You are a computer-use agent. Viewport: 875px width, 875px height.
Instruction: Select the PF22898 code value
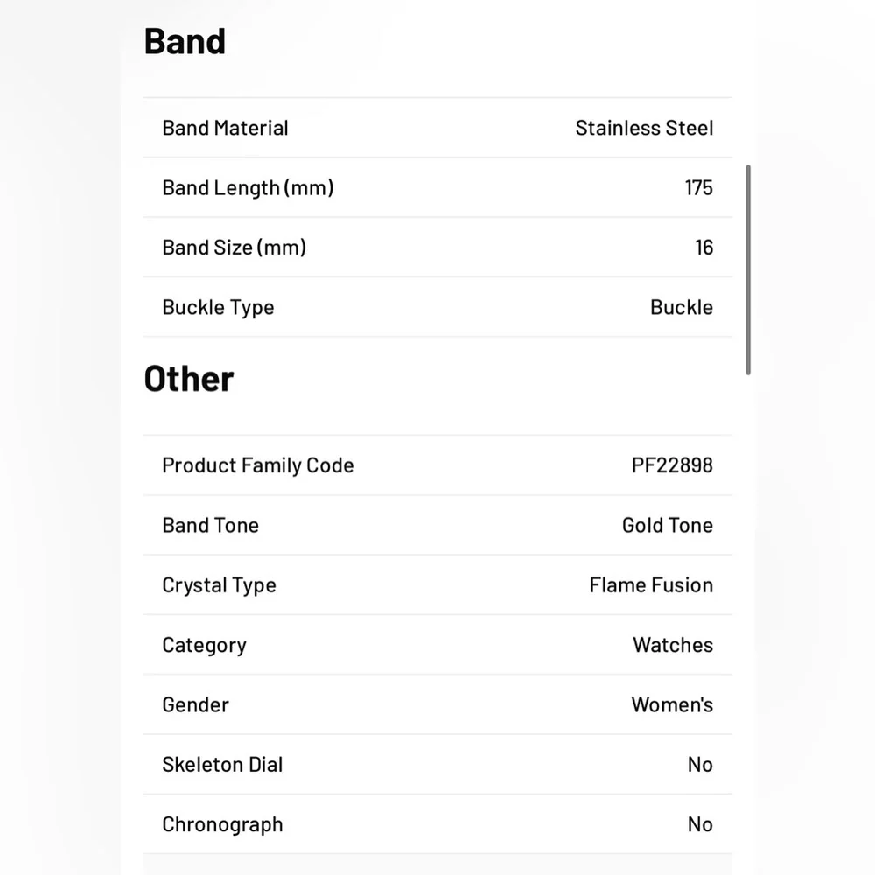pyautogui.click(x=672, y=465)
